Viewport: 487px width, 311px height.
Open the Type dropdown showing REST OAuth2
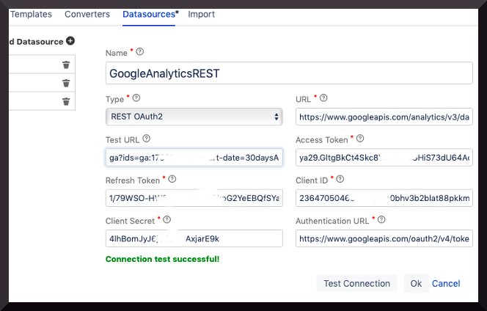pyautogui.click(x=194, y=117)
